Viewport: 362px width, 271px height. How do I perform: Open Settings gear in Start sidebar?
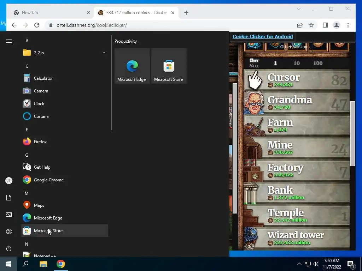coord(9,231)
